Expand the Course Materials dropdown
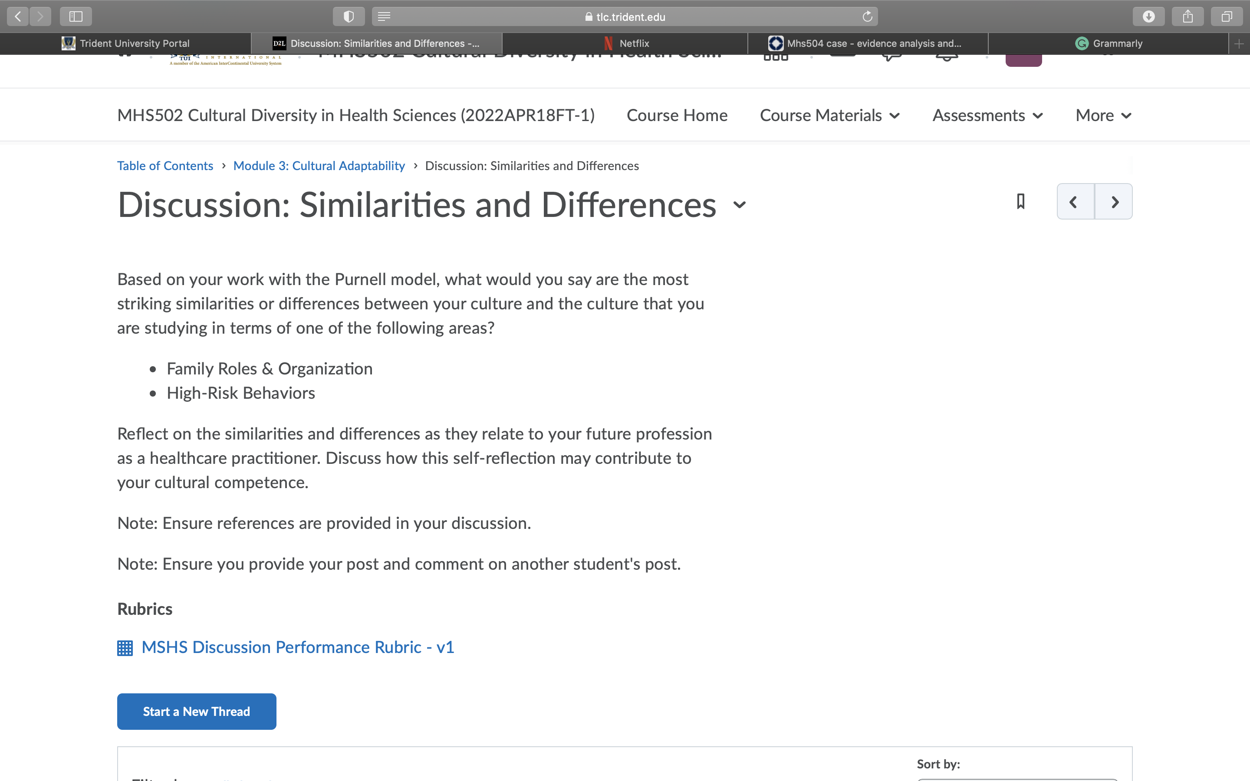1250x781 pixels. 830,115
